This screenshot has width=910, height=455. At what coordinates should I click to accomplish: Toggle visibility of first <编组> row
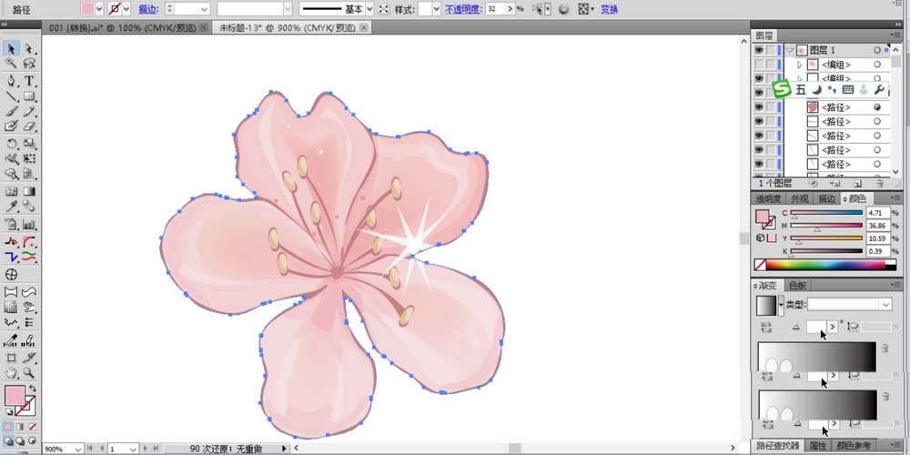(759, 65)
